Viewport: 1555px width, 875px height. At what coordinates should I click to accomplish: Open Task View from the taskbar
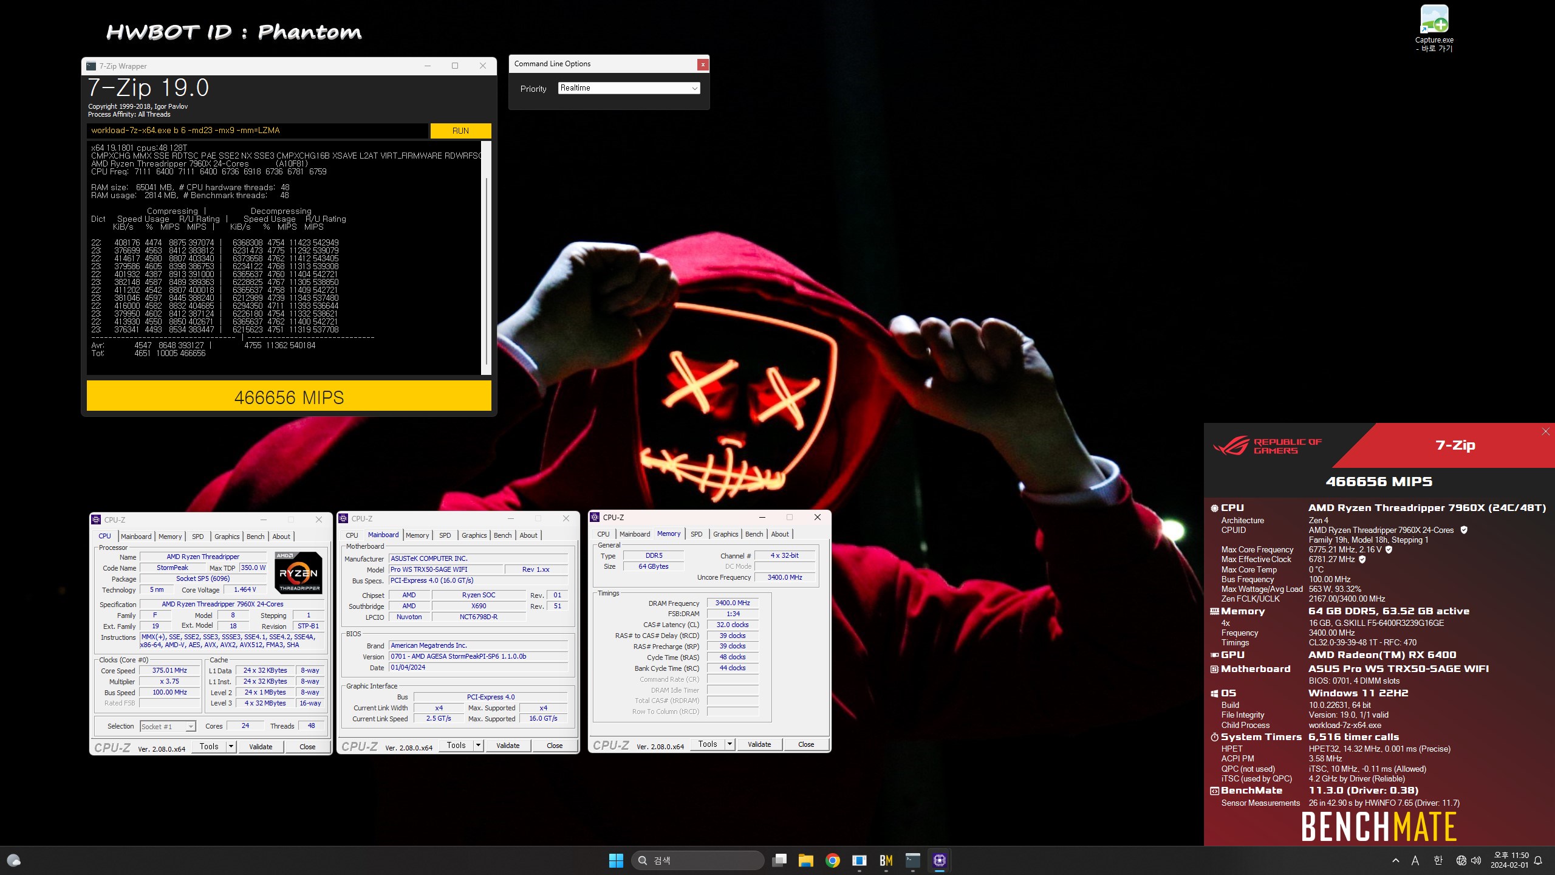pos(779,860)
